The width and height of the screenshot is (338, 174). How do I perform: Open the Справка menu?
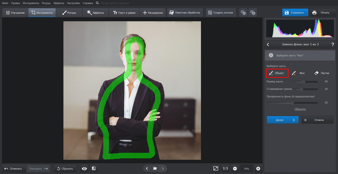(x=88, y=3)
